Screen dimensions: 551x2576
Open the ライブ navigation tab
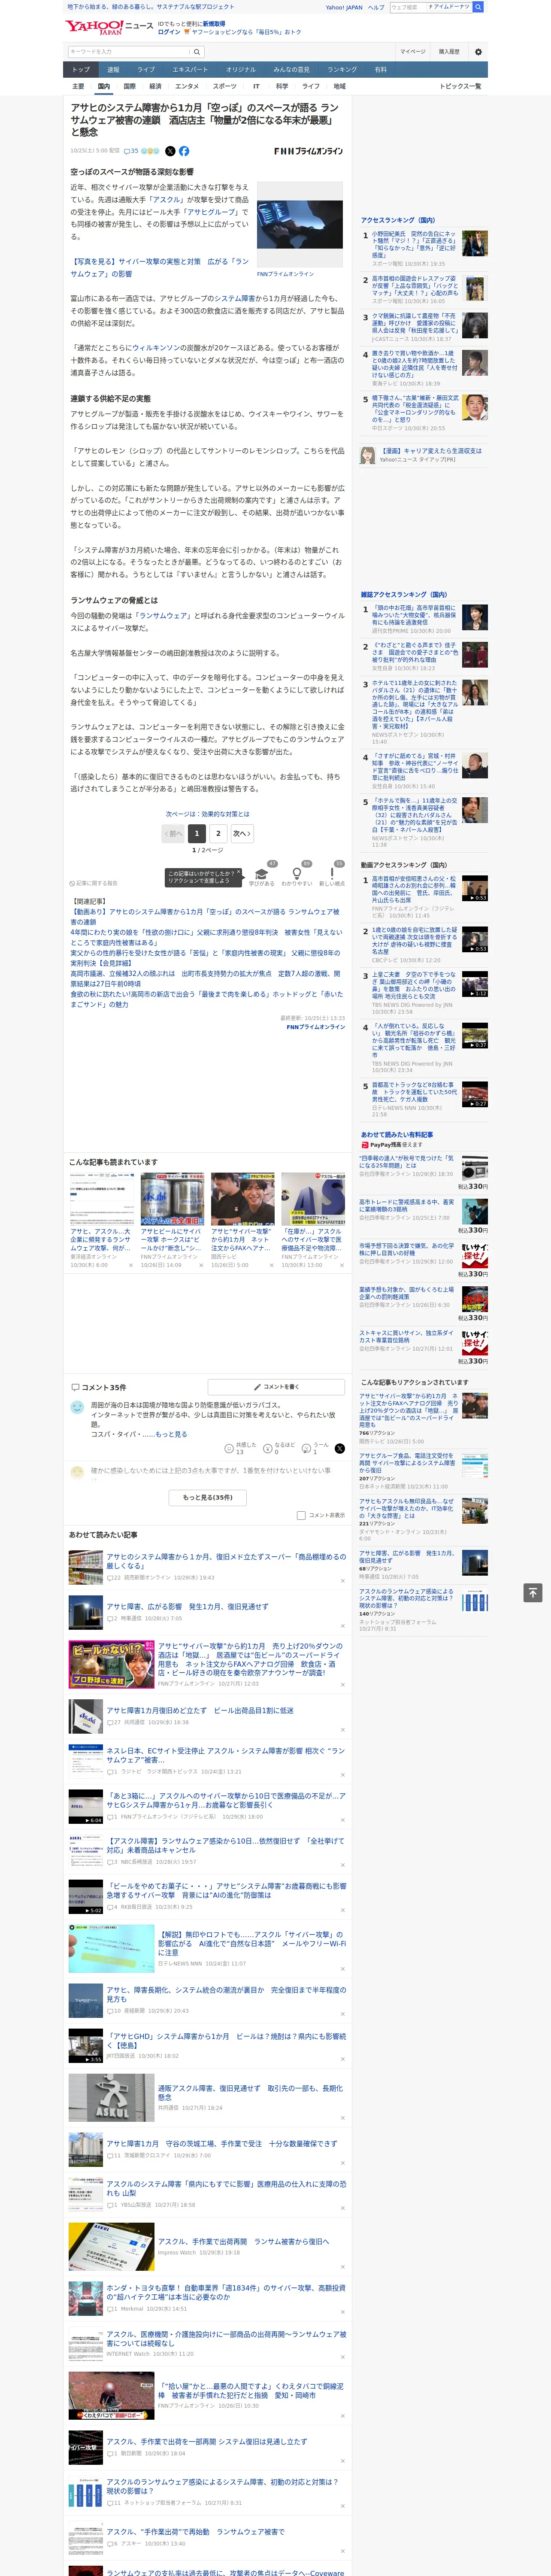pyautogui.click(x=146, y=70)
